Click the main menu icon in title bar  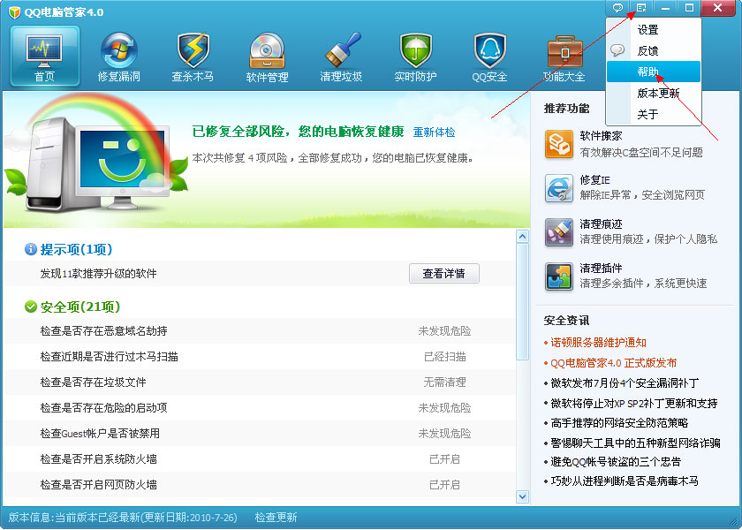(641, 8)
